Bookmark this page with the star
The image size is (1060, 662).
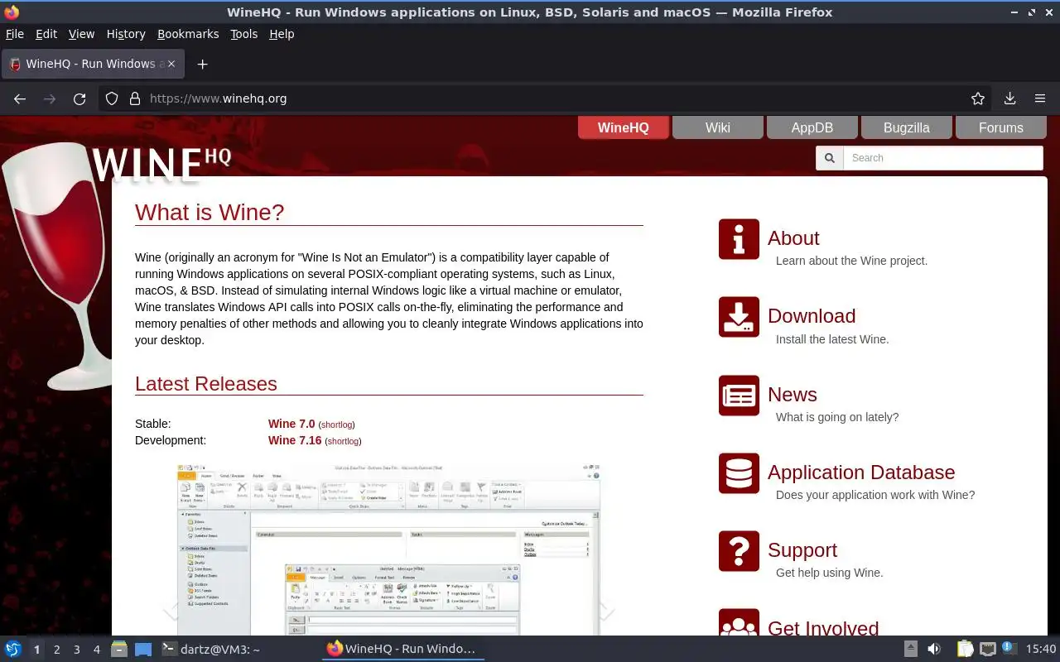coord(978,98)
